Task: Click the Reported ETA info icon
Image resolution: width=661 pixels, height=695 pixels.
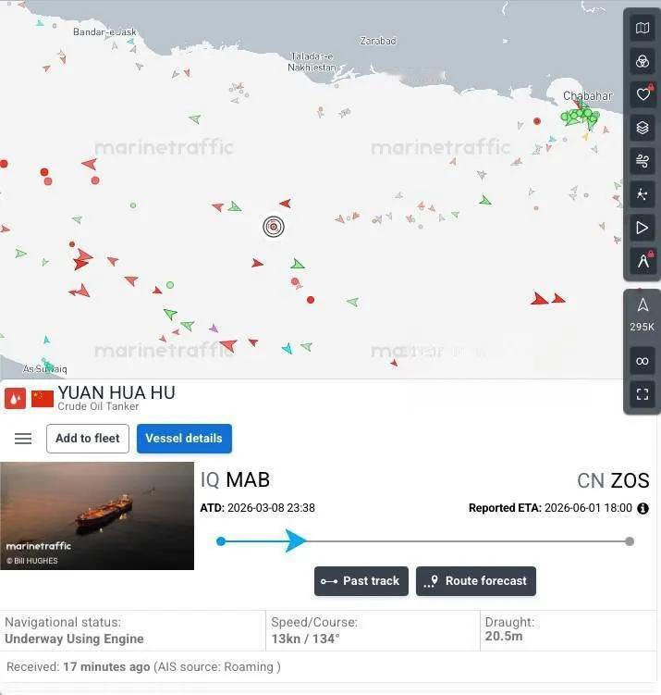Action: (x=643, y=508)
